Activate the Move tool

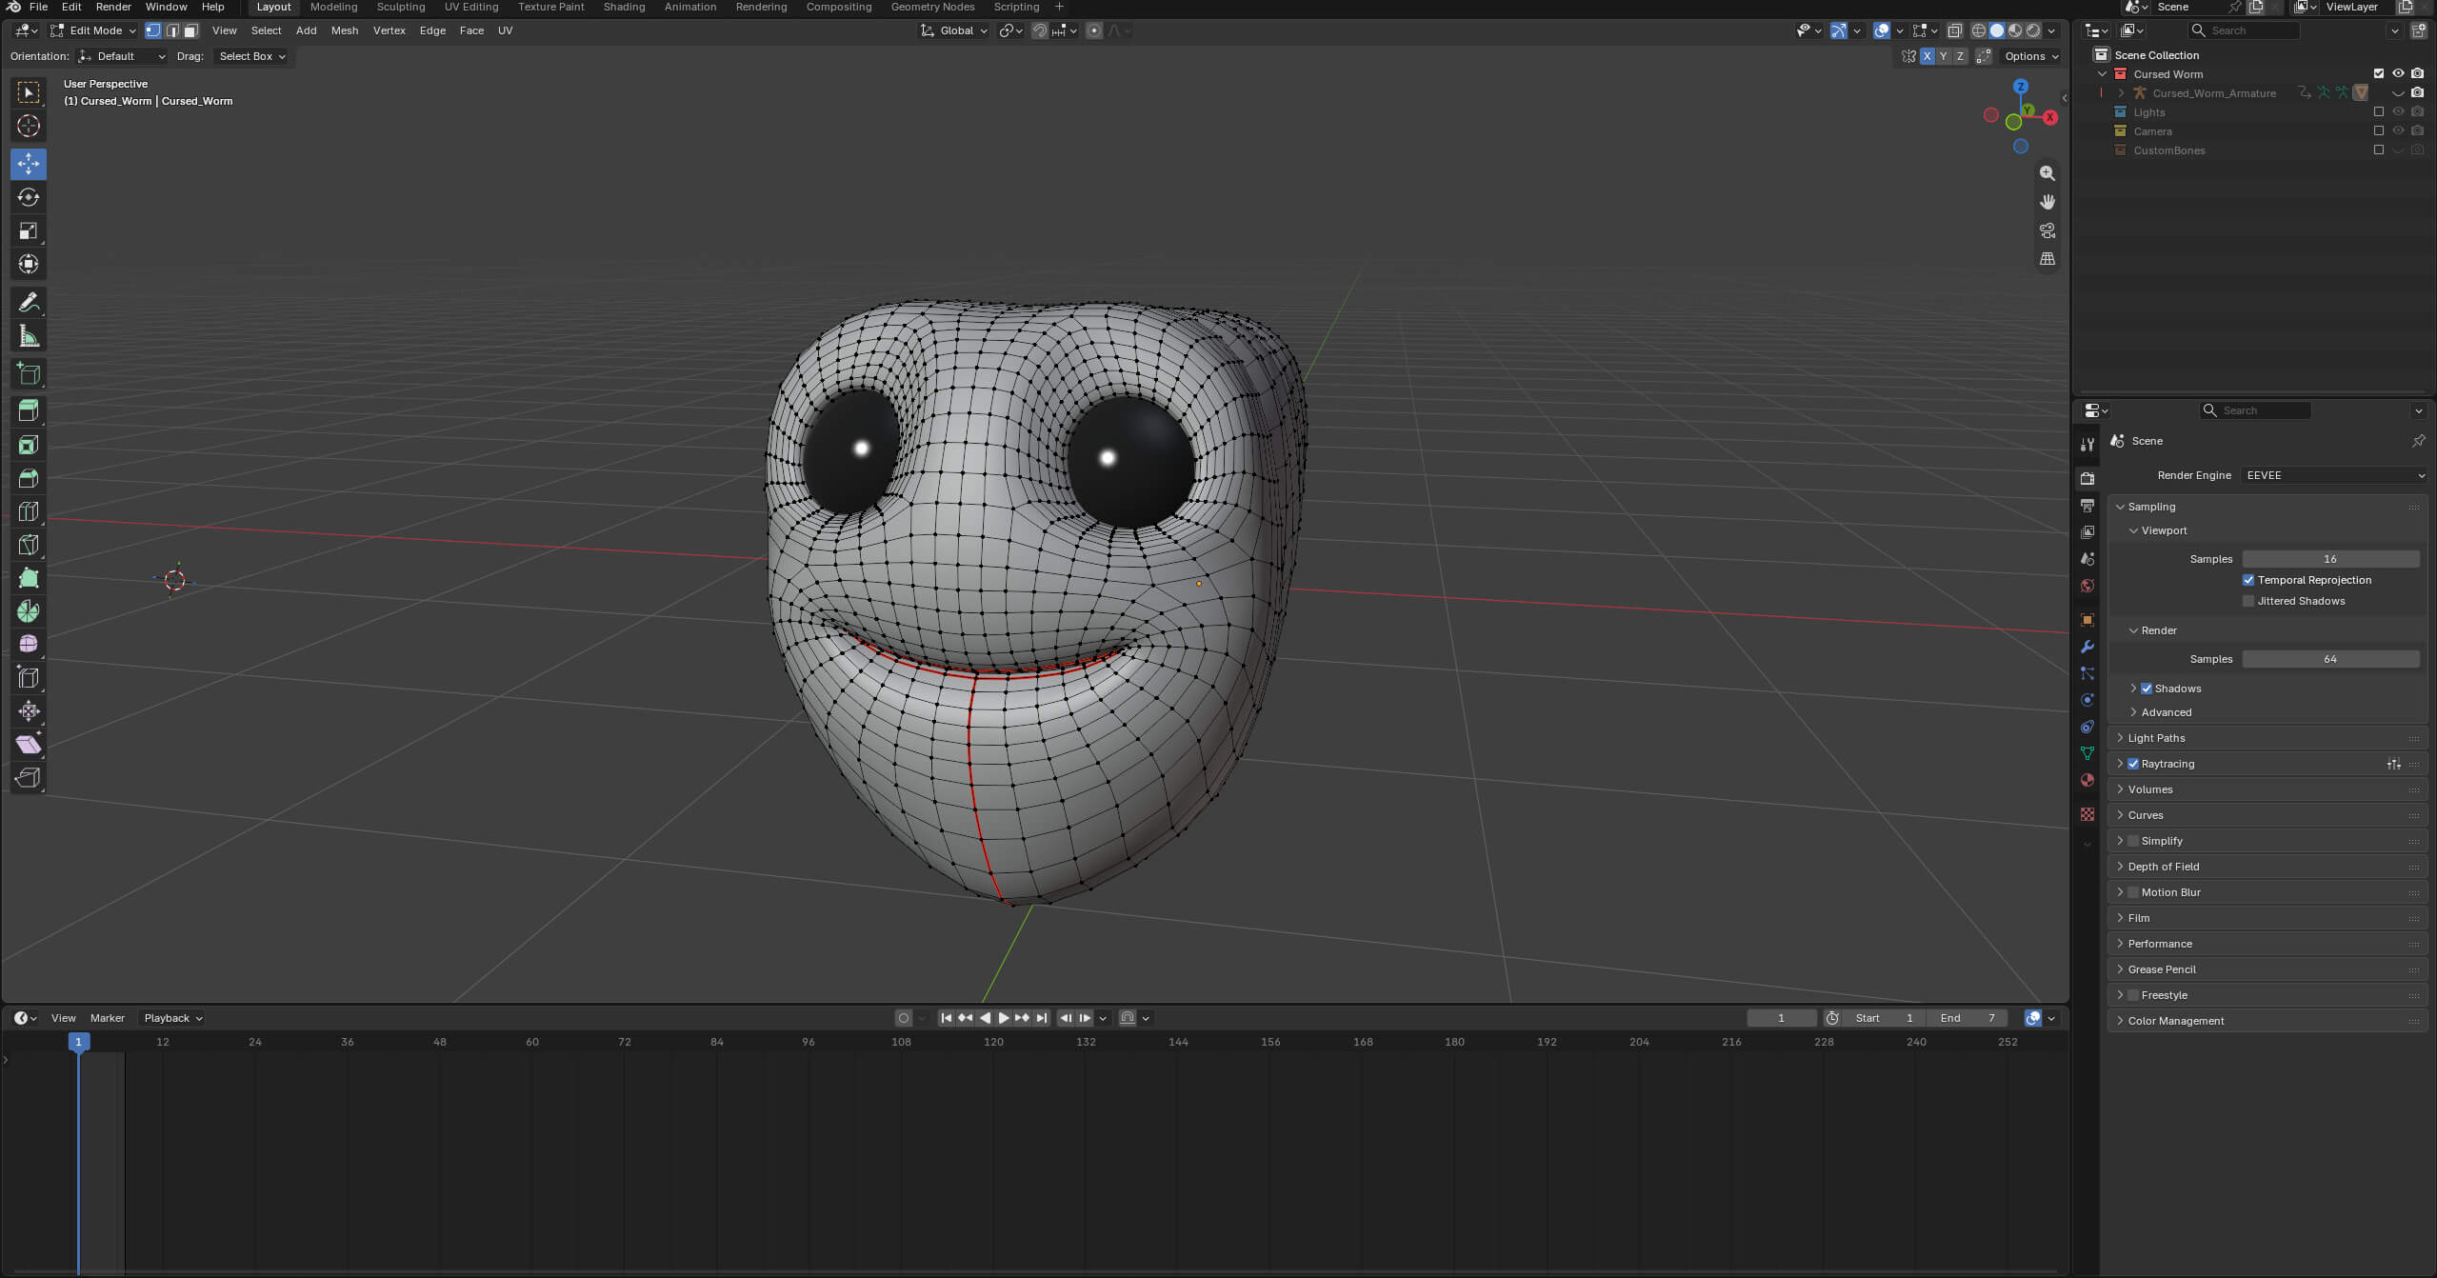point(29,164)
